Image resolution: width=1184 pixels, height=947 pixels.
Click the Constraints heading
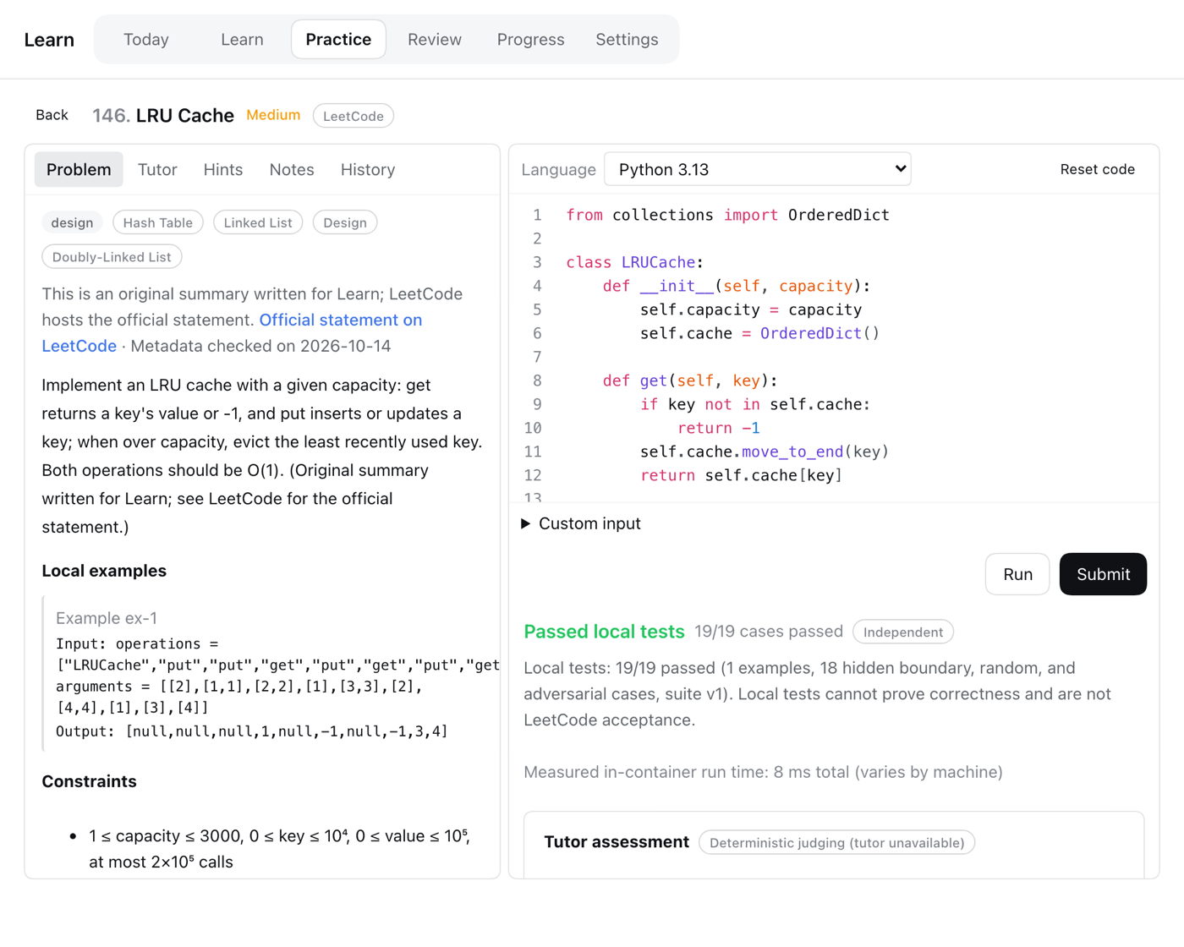[90, 781]
